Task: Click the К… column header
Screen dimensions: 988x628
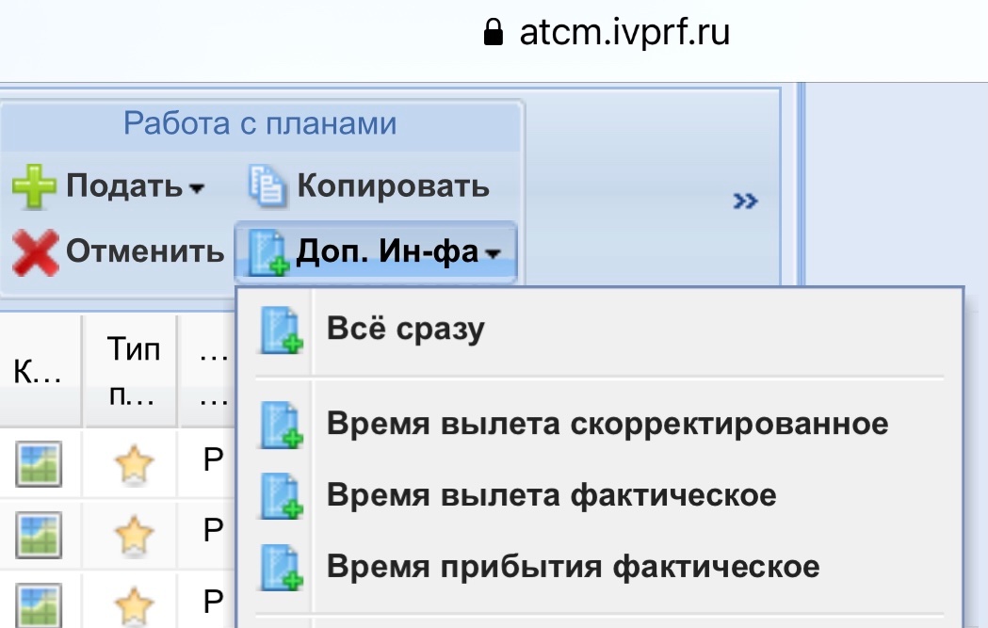Action: point(38,374)
